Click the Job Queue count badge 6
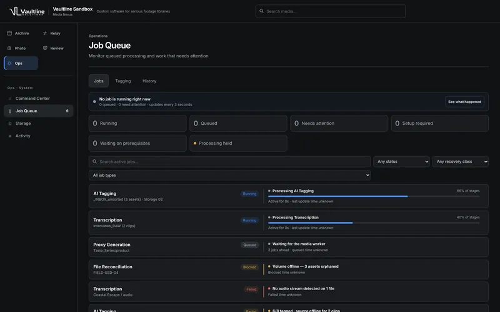Image resolution: width=500 pixels, height=312 pixels. tap(67, 111)
